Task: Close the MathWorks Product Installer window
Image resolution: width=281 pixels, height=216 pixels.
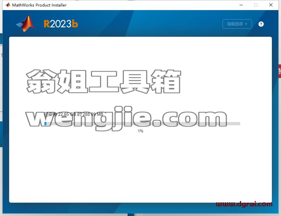Action: [271, 5]
